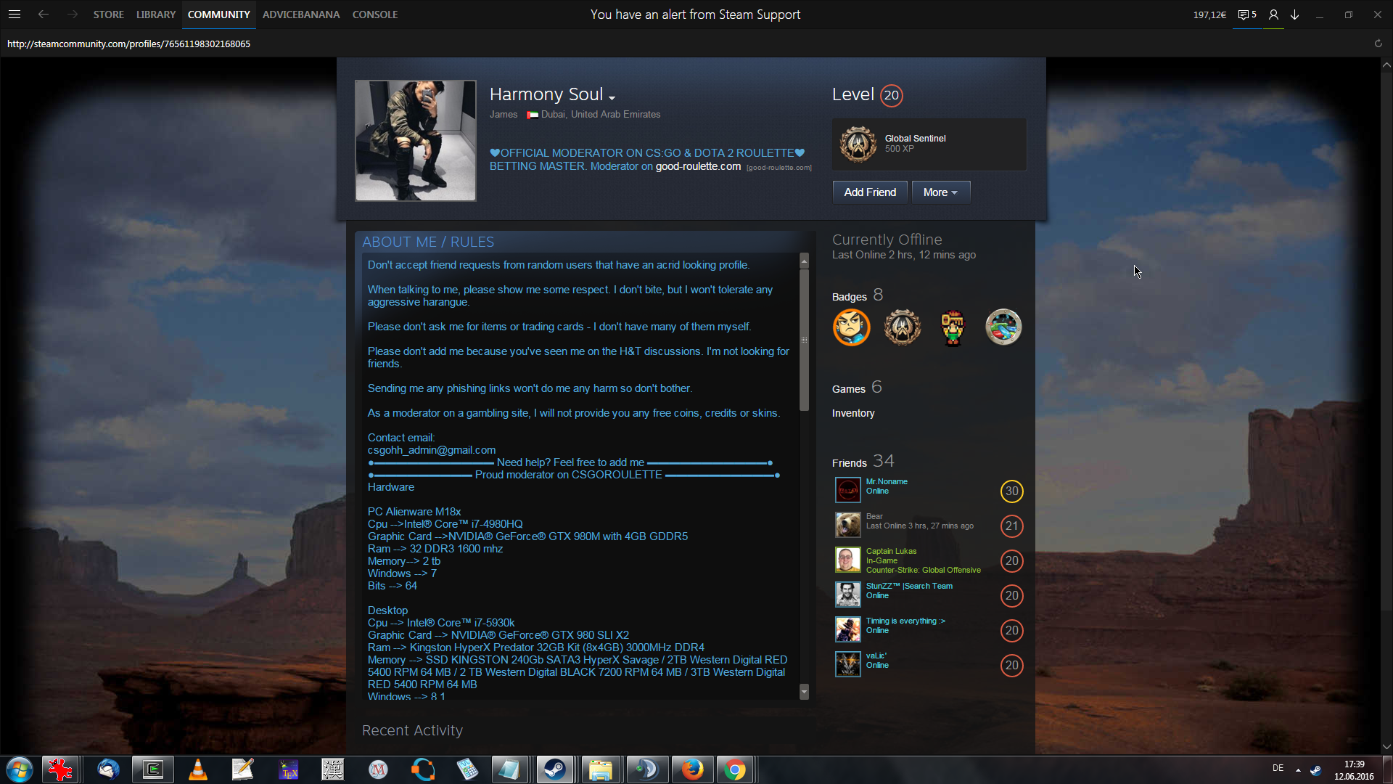
Task: Click the angry orange face badge
Action: (x=851, y=327)
